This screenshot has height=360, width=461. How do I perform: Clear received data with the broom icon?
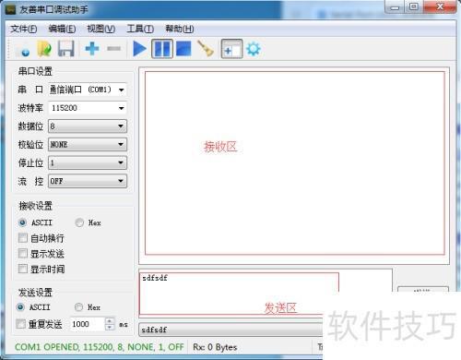coord(206,49)
